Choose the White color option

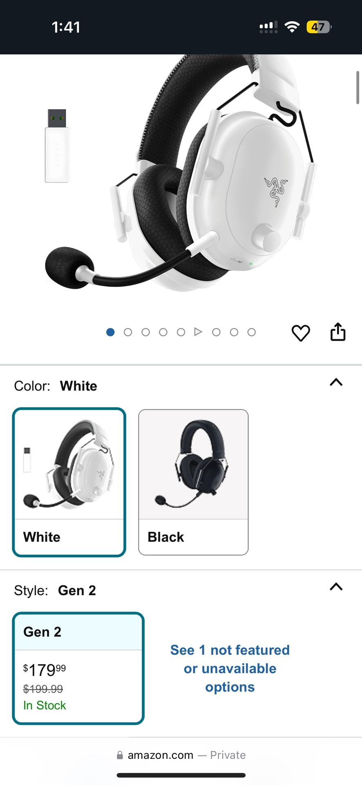tap(69, 482)
